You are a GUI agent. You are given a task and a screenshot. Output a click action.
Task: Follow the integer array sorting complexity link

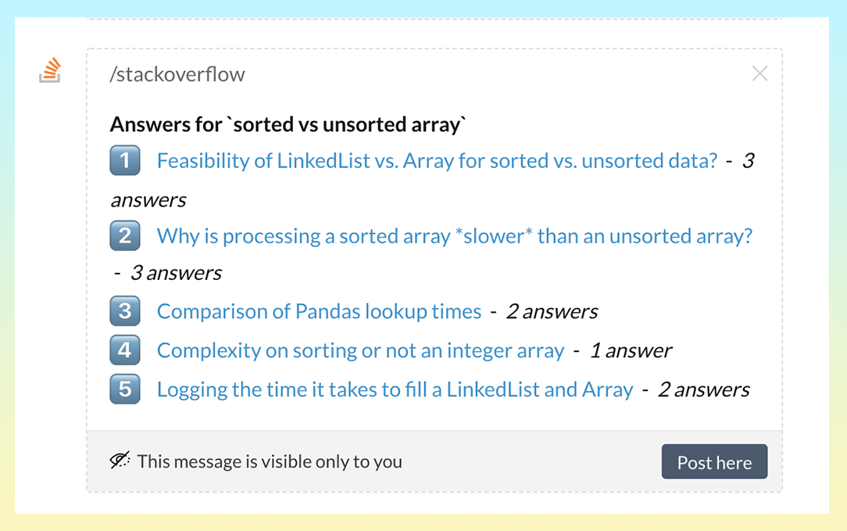(x=360, y=350)
